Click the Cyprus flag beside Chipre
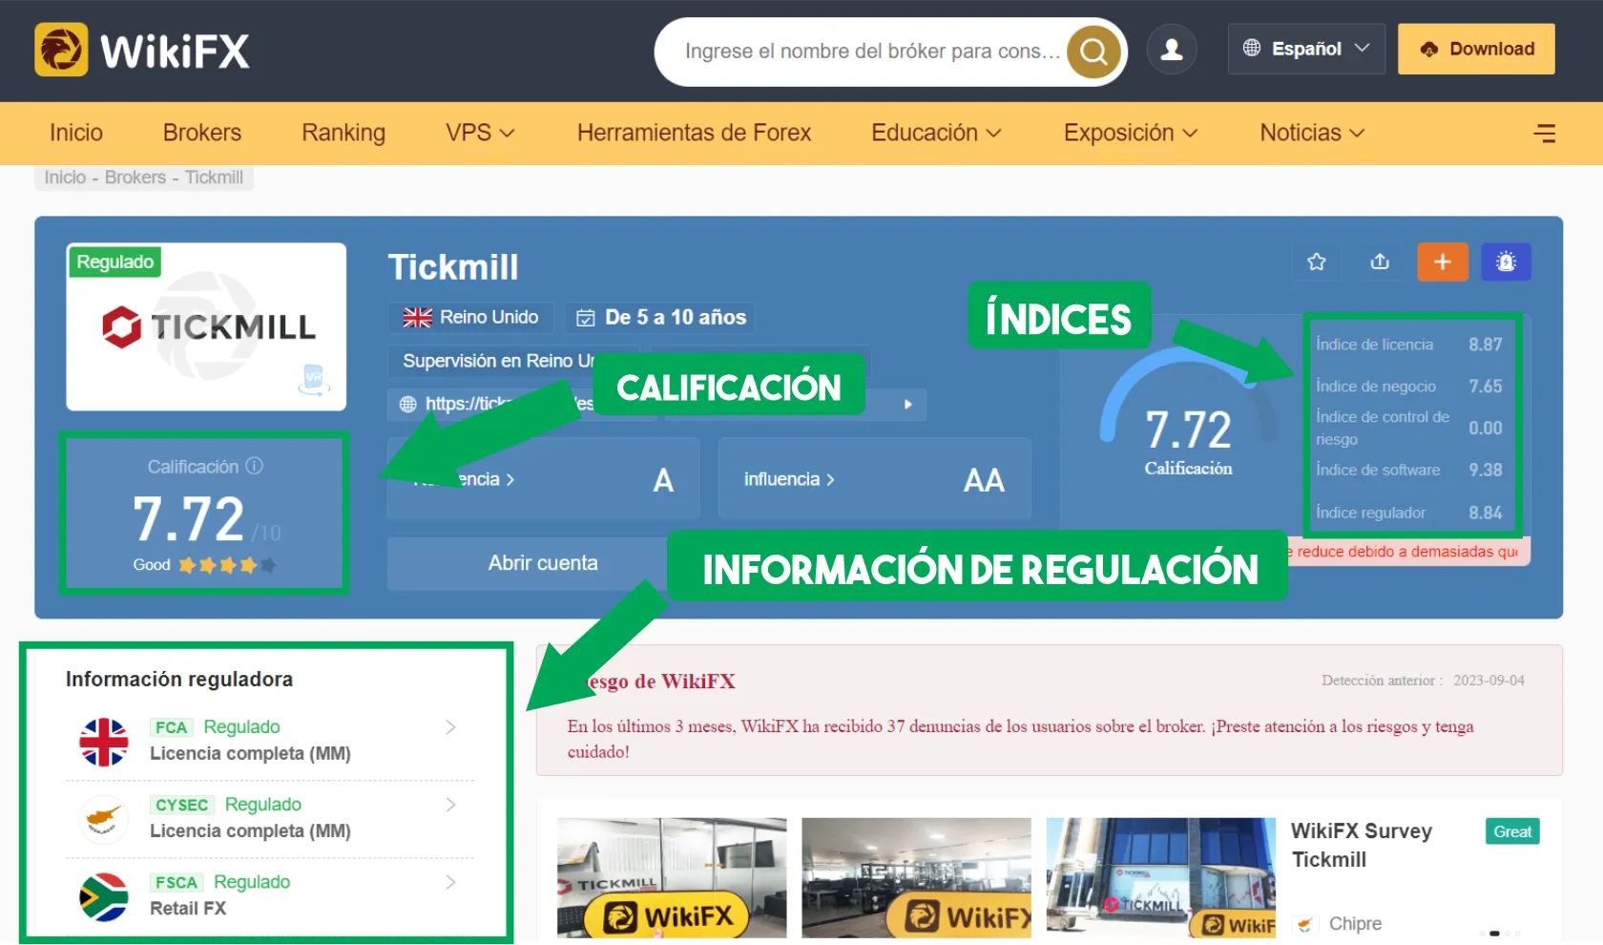Image resolution: width=1603 pixels, height=945 pixels. tap(1305, 924)
